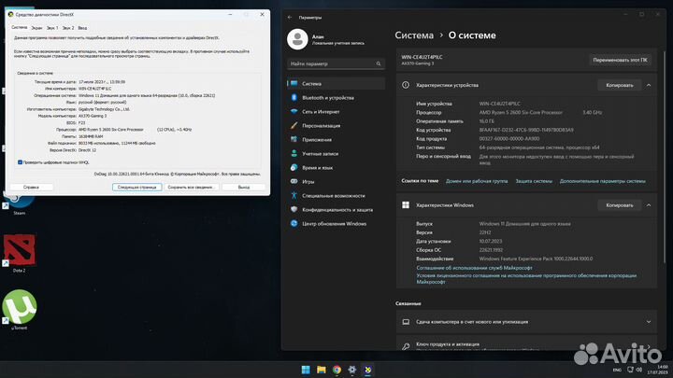Click the Справка button in DirectX tool
Viewport: 673px width, 378px height.
click(32, 188)
